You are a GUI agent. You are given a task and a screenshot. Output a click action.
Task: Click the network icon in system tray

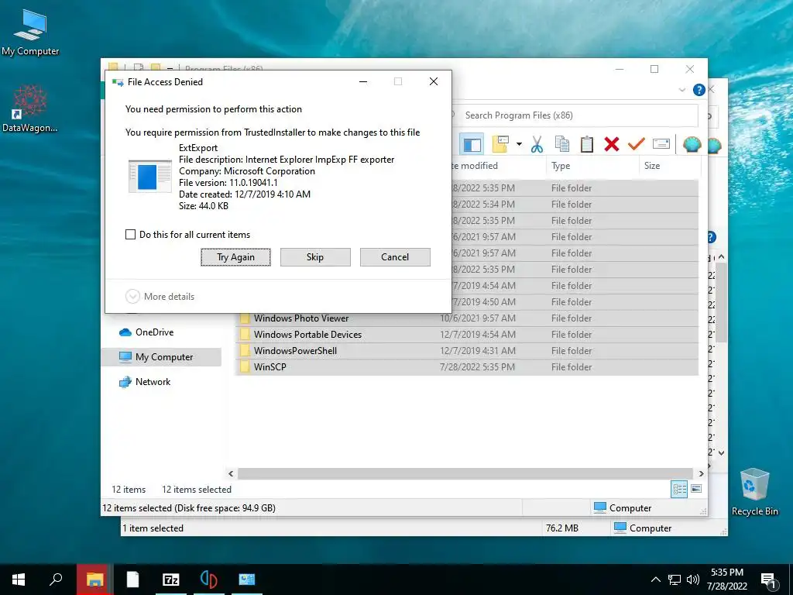click(675, 580)
